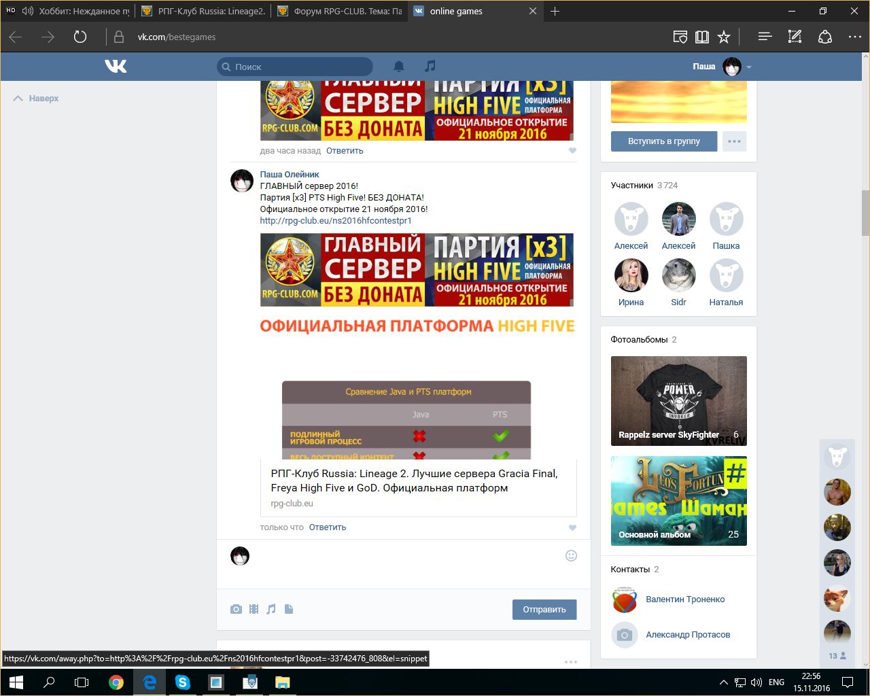Open the Rappelz server SkyFighter album
This screenshot has width=870, height=696.
(x=679, y=401)
